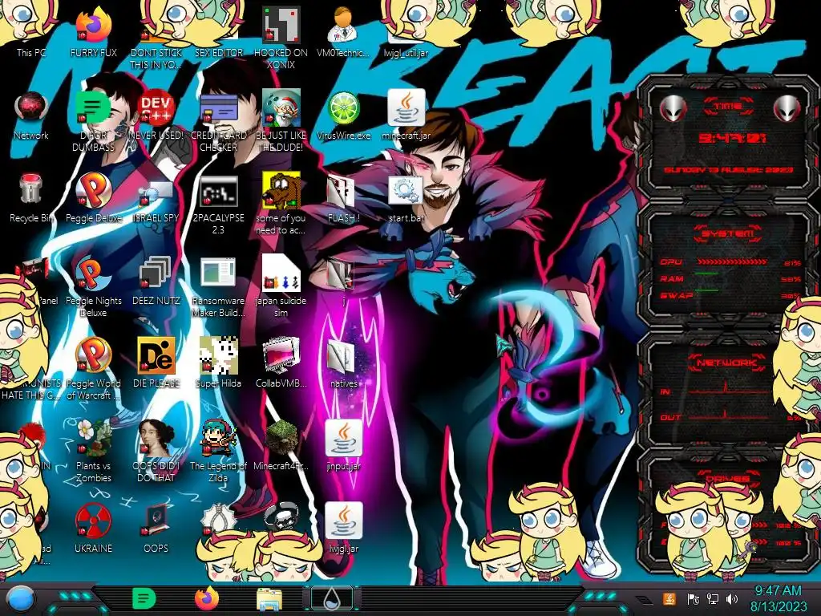Open the network tray icon

[712, 598]
